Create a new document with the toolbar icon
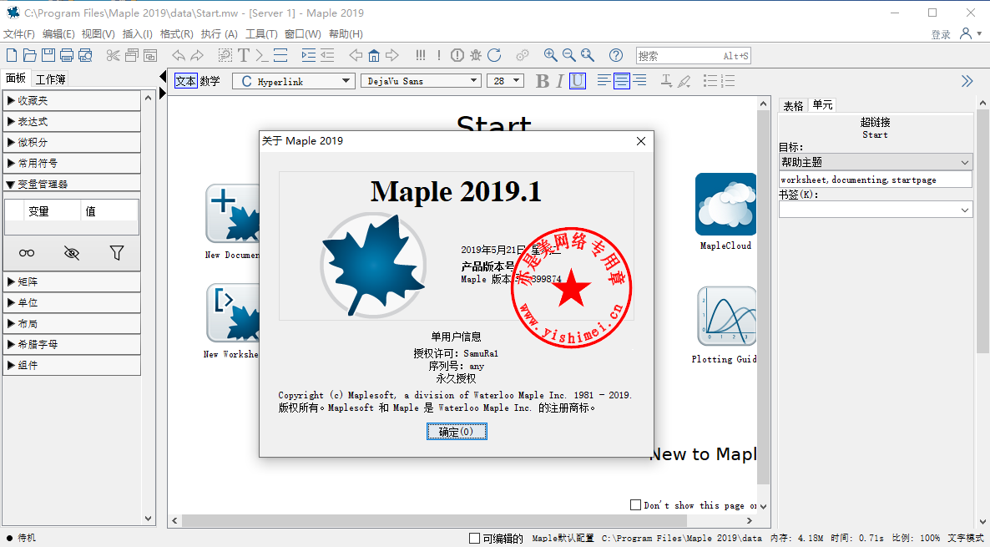Image resolution: width=990 pixels, height=547 pixels. (x=12, y=56)
